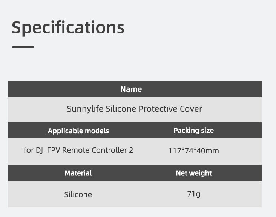Click the word size in Packing header
Image resolution: width=276 pixels, height=217 pixels.
tap(207, 130)
